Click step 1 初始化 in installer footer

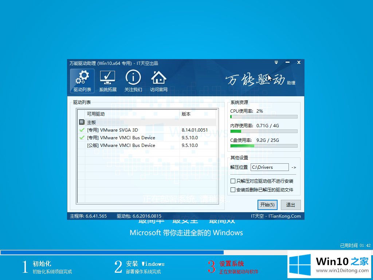pyautogui.click(x=47, y=267)
